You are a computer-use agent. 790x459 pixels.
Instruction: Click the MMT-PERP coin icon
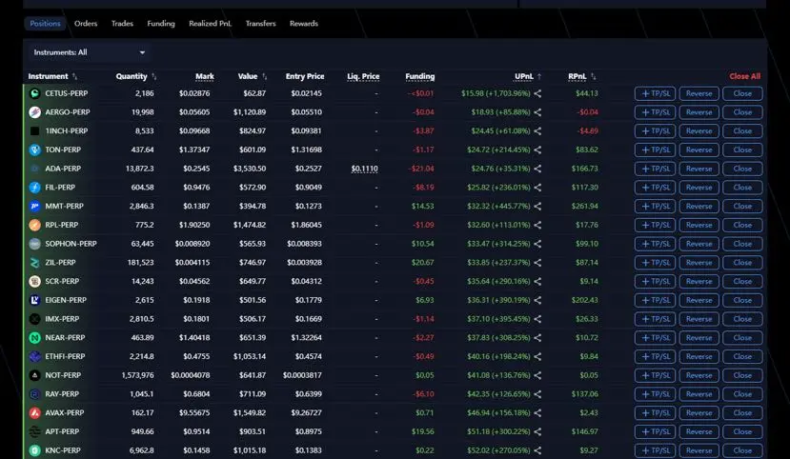[x=34, y=207]
